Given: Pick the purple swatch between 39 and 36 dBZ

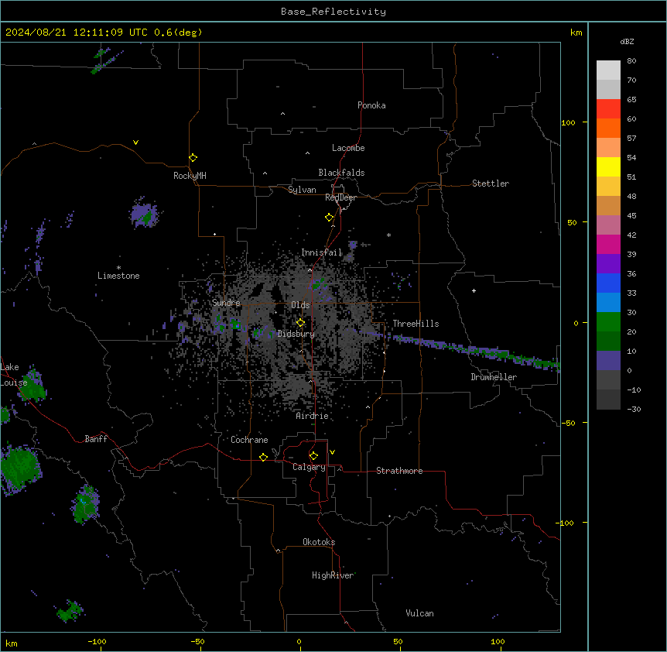Looking at the screenshot, I should click(x=608, y=264).
